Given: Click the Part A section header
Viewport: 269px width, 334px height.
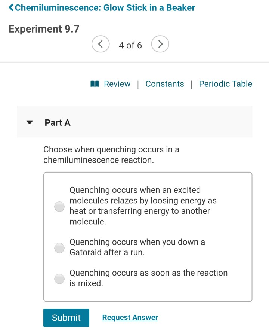Looking at the screenshot, I should (x=58, y=122).
